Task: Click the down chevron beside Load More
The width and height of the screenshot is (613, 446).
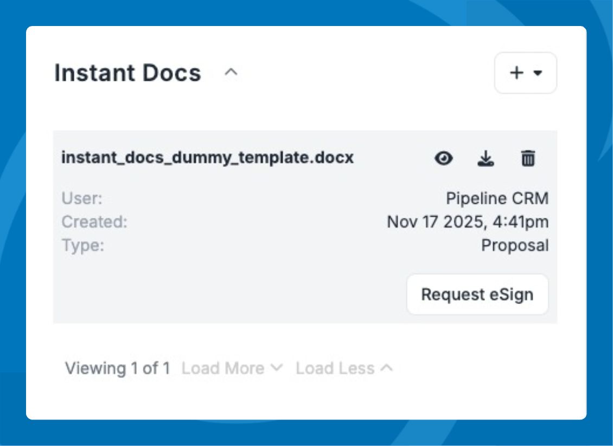Action: click(x=277, y=368)
